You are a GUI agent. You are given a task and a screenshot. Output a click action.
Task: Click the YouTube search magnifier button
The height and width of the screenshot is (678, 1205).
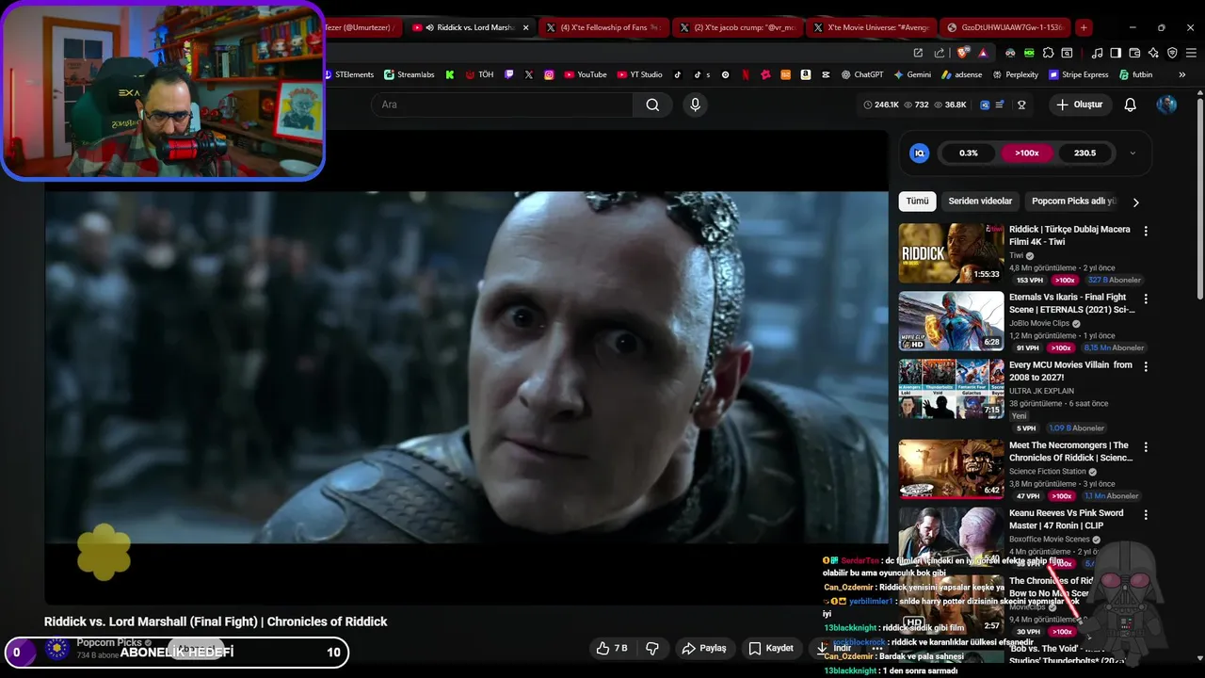652,105
